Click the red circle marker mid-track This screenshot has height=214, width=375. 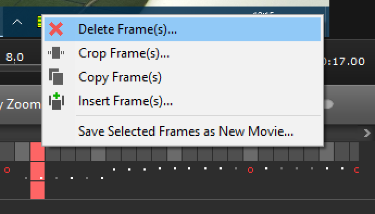click(x=251, y=170)
